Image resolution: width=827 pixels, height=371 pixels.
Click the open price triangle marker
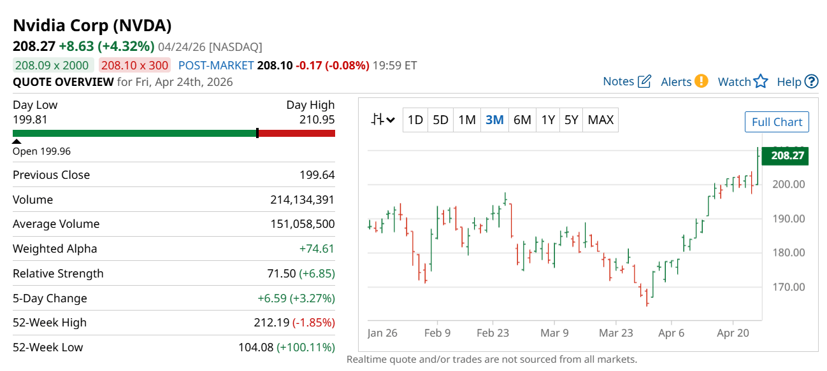[17, 142]
